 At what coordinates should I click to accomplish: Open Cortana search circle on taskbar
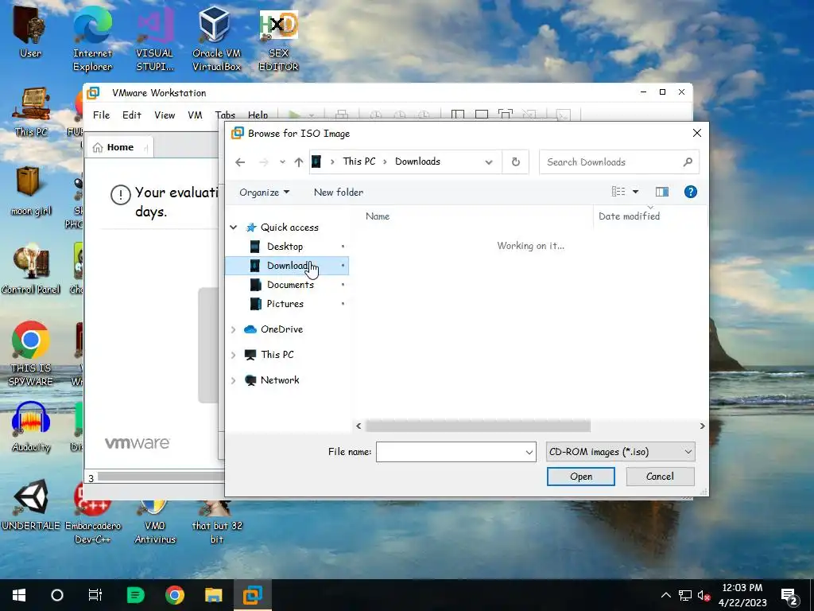(x=57, y=595)
